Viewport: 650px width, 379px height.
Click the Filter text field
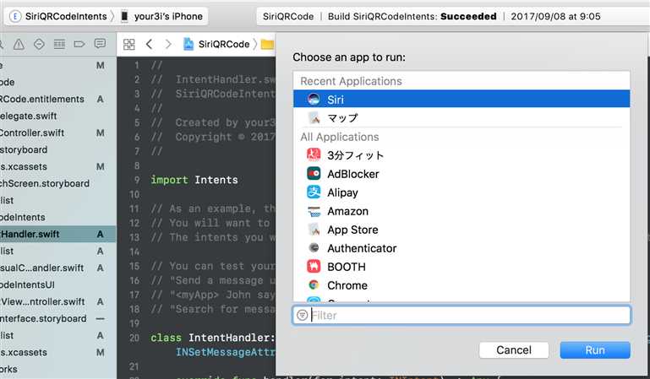pyautogui.click(x=462, y=316)
